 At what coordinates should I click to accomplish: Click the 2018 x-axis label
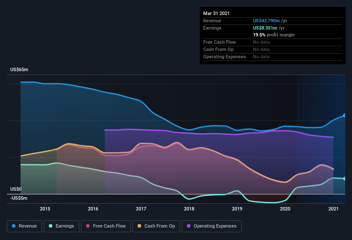[x=189, y=209]
